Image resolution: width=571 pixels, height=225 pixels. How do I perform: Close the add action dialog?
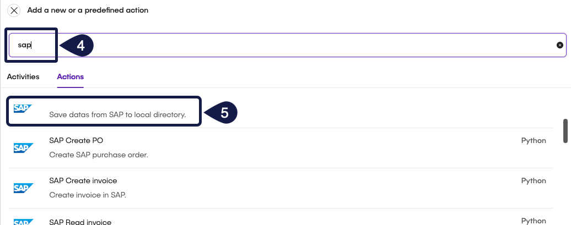pyautogui.click(x=14, y=10)
